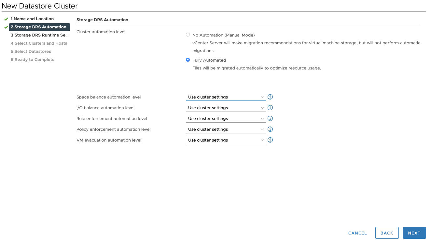Click the info icon for Rule enforcement automation level

click(x=270, y=118)
